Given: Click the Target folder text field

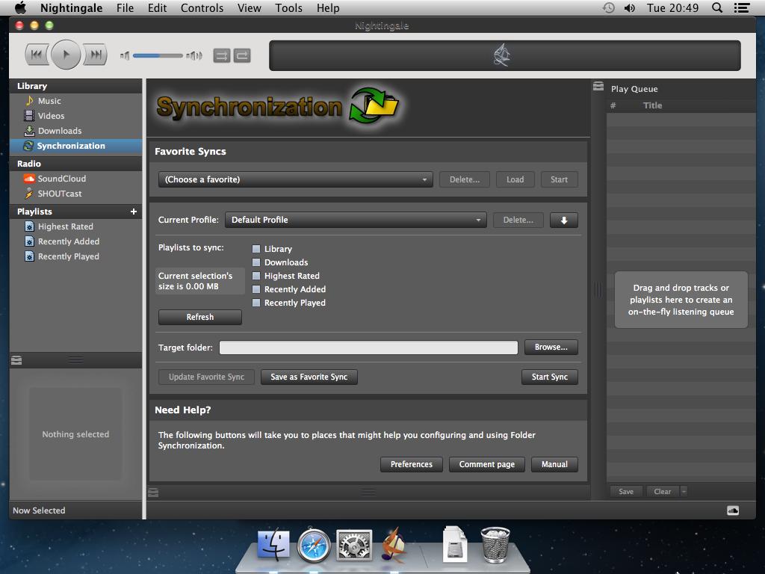Looking at the screenshot, I should tap(368, 348).
